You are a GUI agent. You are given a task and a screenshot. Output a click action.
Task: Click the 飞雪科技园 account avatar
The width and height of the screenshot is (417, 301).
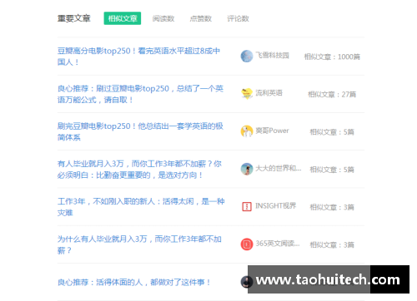click(x=247, y=57)
